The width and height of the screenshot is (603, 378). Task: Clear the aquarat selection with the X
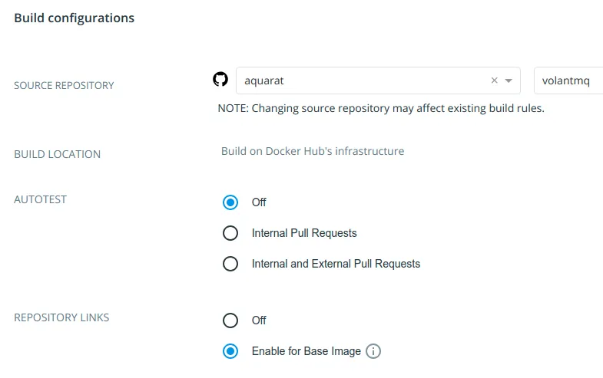pyautogui.click(x=495, y=81)
